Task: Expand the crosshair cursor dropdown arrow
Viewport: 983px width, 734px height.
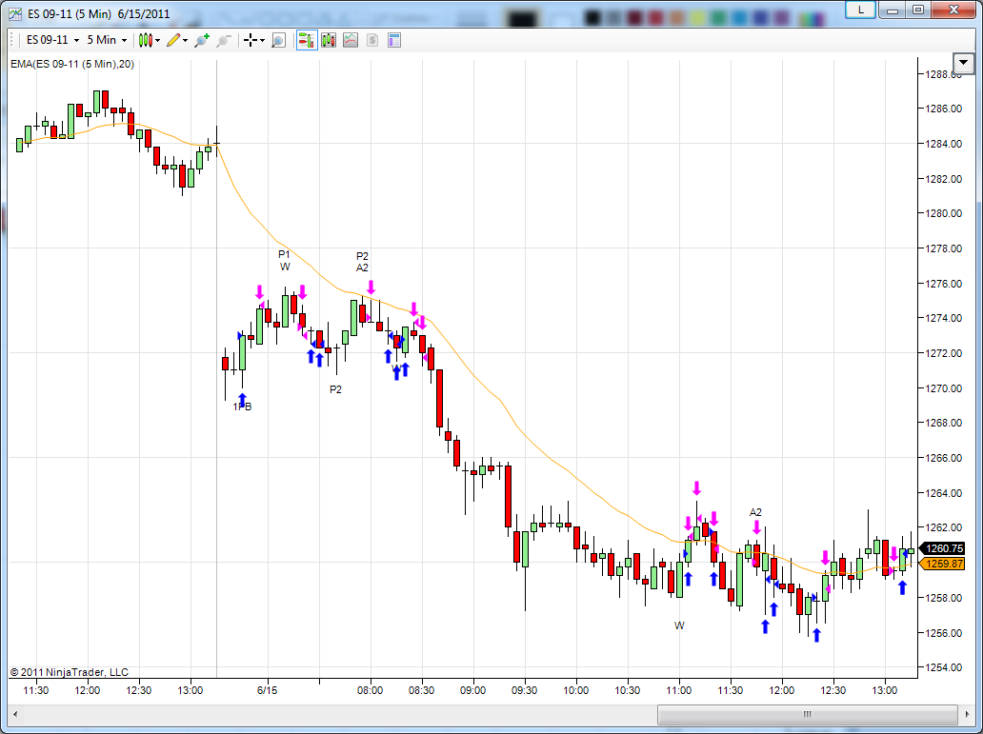Action: click(262, 41)
